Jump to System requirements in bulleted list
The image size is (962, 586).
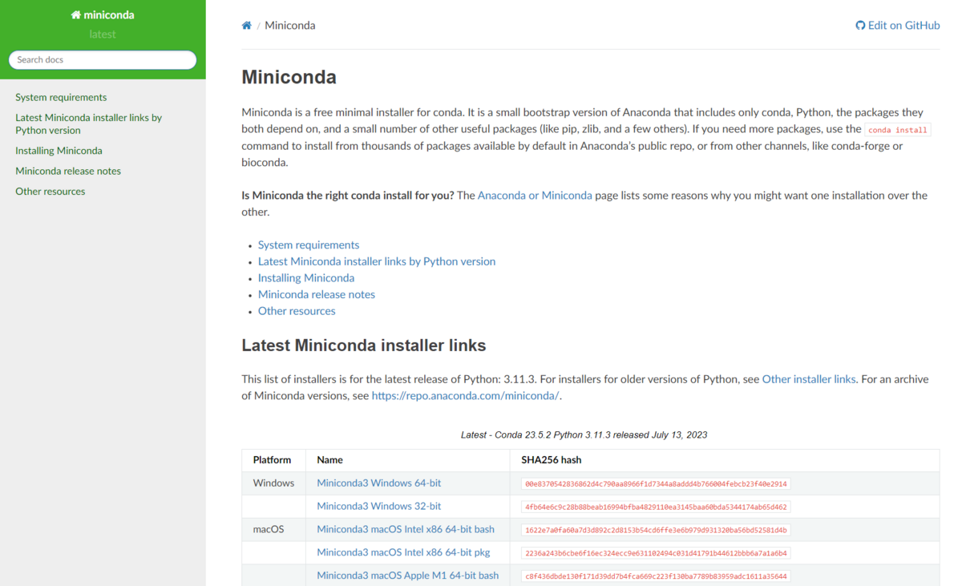point(309,245)
